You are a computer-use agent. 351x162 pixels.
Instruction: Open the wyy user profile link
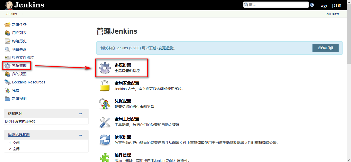pyautogui.click(x=324, y=6)
